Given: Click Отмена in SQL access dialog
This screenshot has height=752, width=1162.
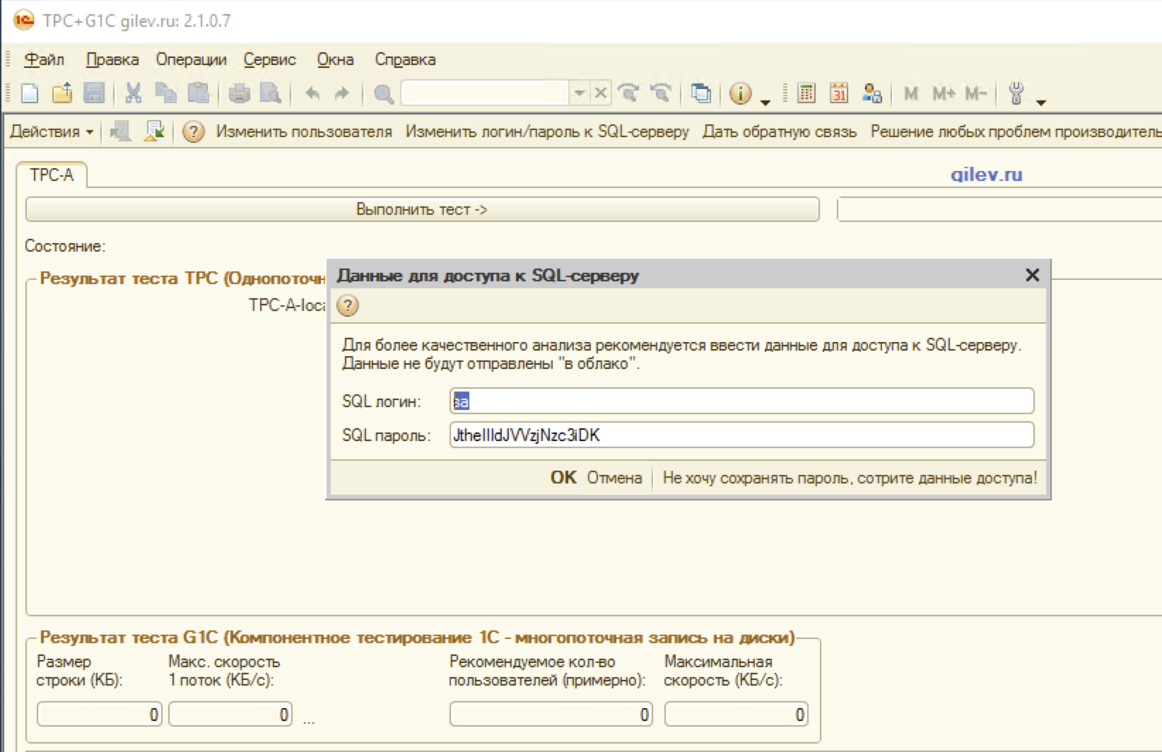Looking at the screenshot, I should (614, 478).
